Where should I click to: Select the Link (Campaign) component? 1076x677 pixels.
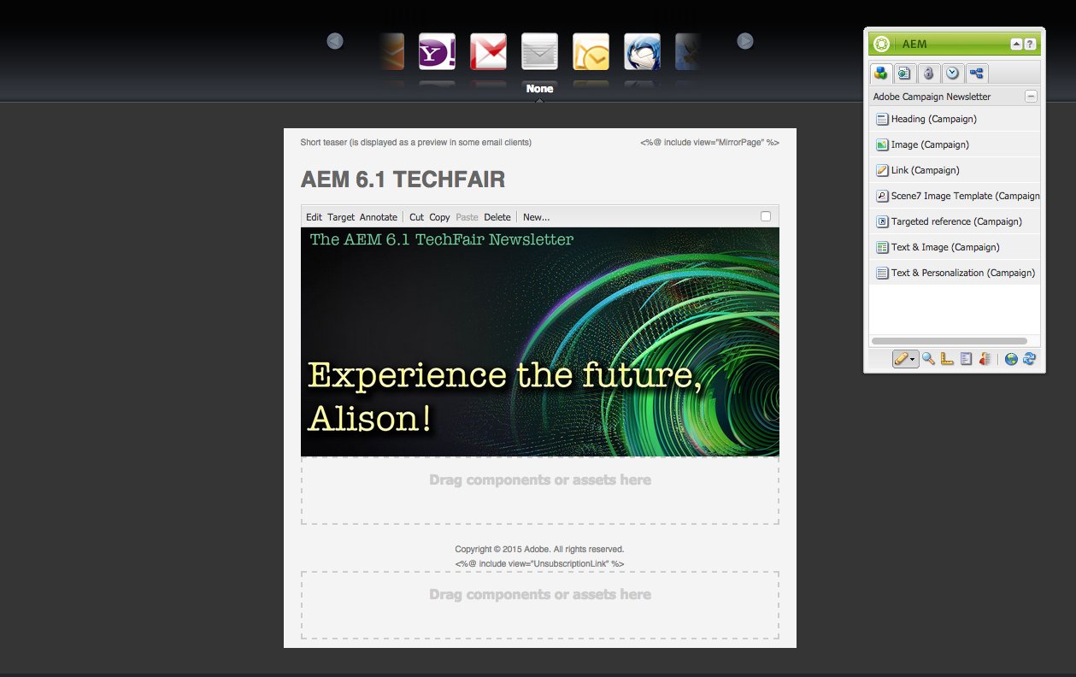pyautogui.click(x=955, y=170)
